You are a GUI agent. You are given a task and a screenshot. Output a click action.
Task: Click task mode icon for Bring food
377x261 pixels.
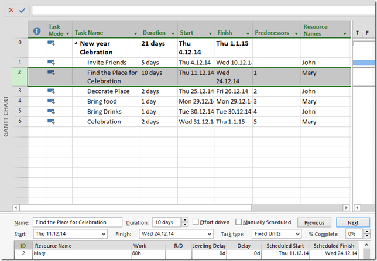[51, 101]
